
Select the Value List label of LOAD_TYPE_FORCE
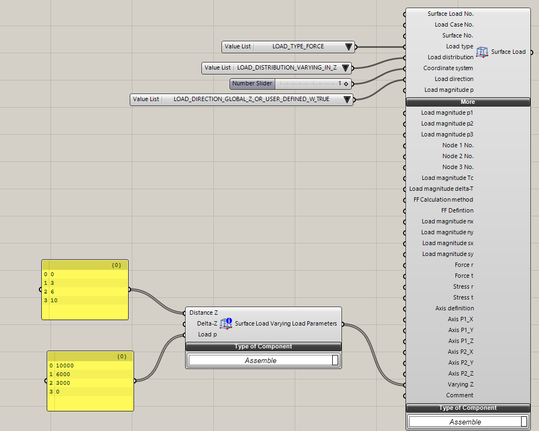point(238,47)
